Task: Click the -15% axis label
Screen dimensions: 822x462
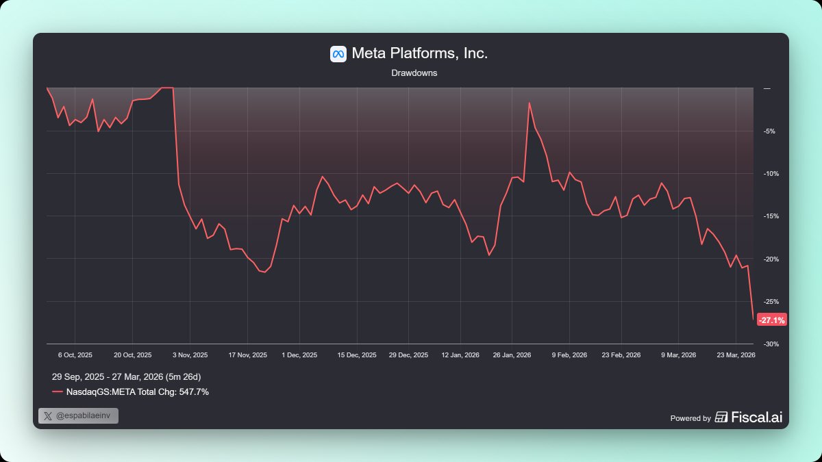Action: 771,216
